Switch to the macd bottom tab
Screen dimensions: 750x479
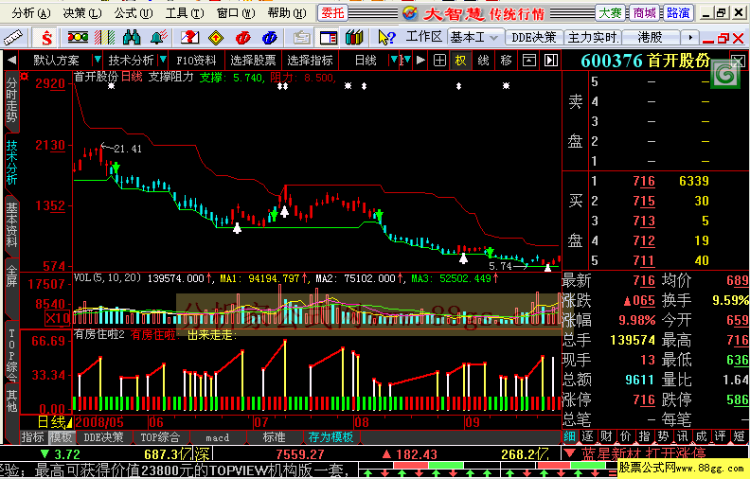218,437
